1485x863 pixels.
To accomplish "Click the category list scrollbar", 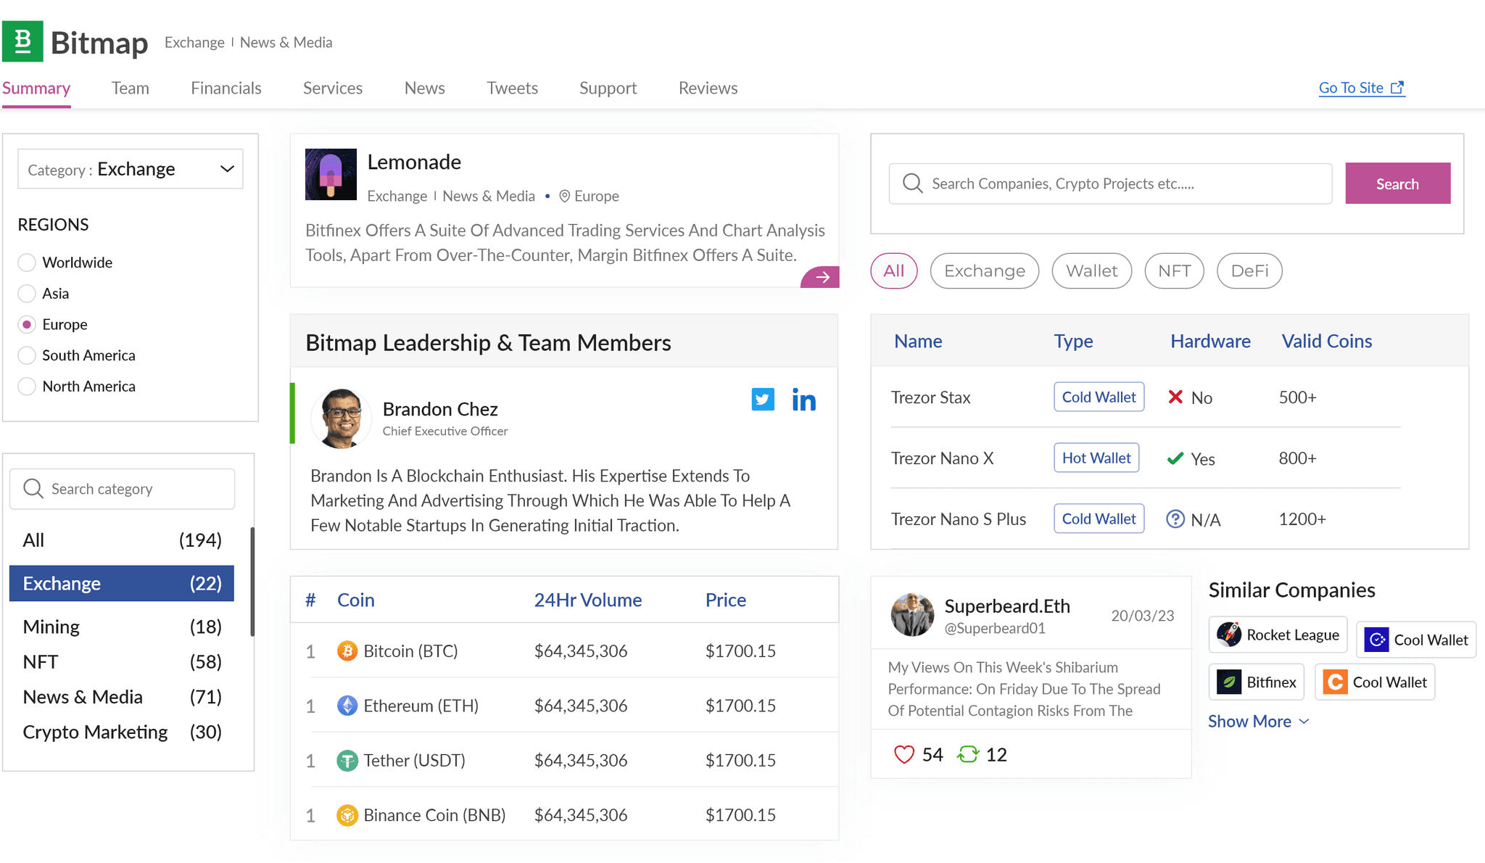I will point(252,582).
